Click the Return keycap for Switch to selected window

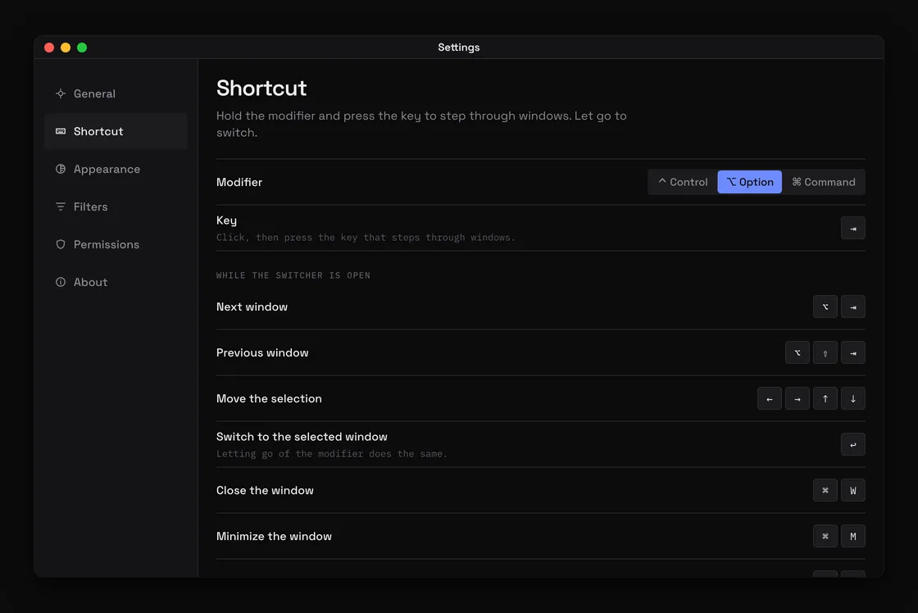853,444
